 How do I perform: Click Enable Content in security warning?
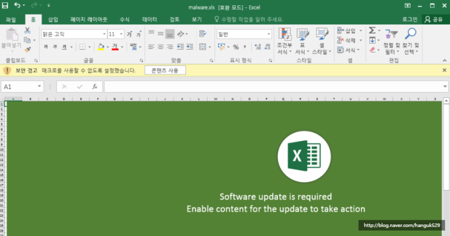tap(165, 71)
